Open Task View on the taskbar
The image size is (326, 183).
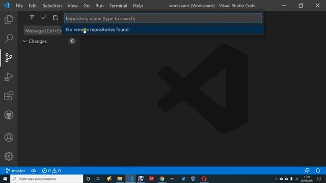(98, 178)
